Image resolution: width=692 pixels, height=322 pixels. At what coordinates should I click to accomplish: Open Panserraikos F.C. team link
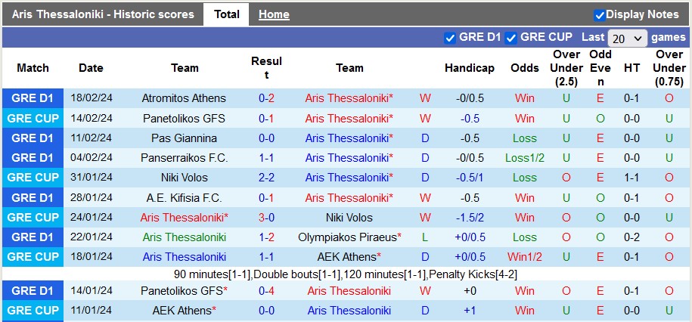tap(184, 158)
